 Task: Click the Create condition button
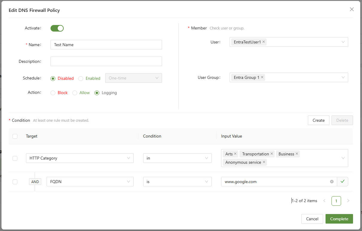[x=318, y=120]
